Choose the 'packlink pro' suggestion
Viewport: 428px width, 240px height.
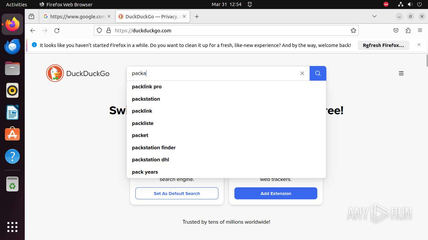point(226,87)
